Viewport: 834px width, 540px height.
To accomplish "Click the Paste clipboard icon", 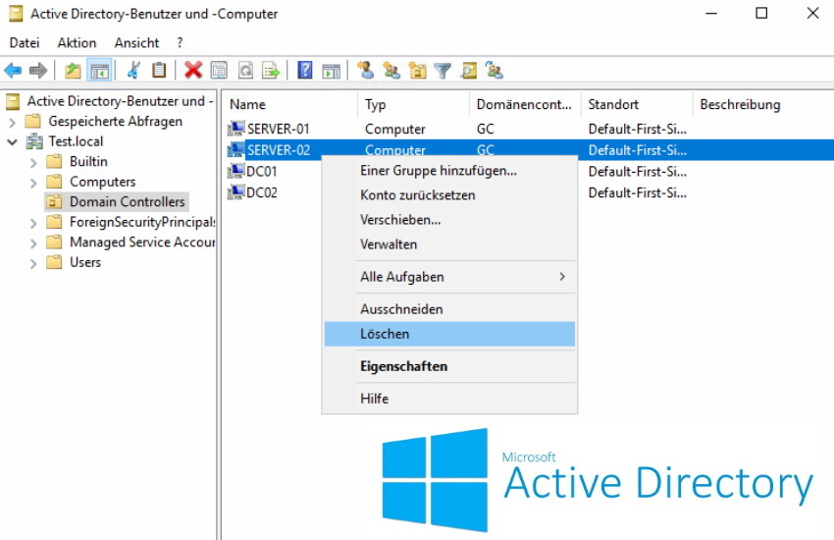I will tap(159, 71).
